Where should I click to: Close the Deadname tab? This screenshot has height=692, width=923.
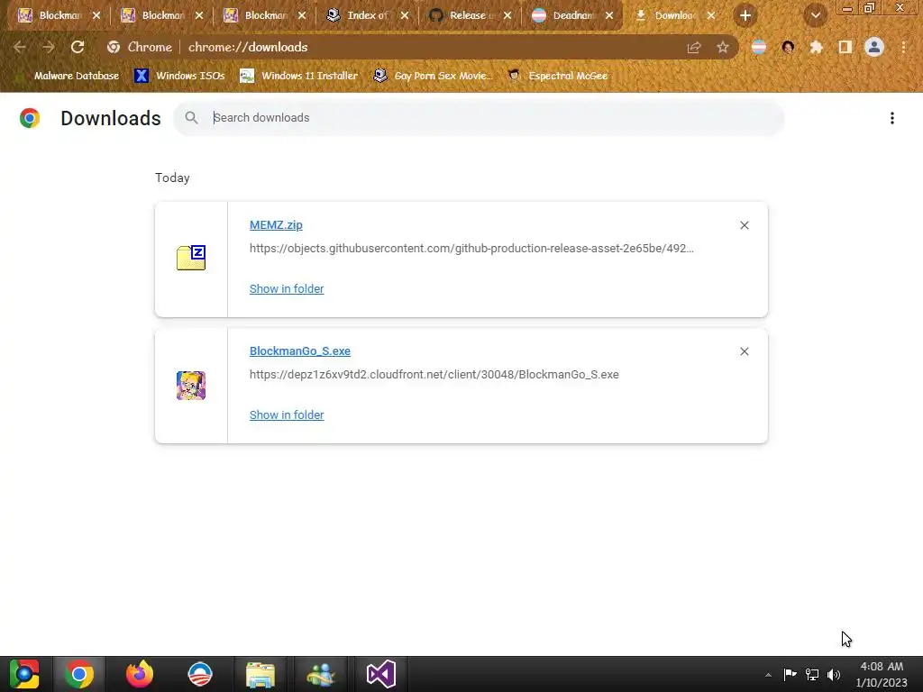click(609, 15)
